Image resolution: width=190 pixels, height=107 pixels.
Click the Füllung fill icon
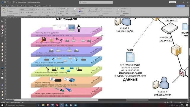[80, 9]
